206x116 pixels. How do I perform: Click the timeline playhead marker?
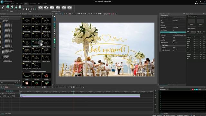tap(74, 92)
